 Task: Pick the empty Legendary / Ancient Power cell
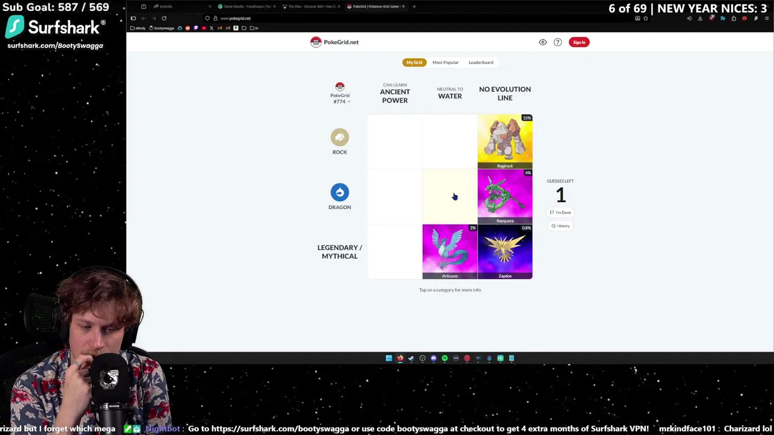click(x=395, y=251)
